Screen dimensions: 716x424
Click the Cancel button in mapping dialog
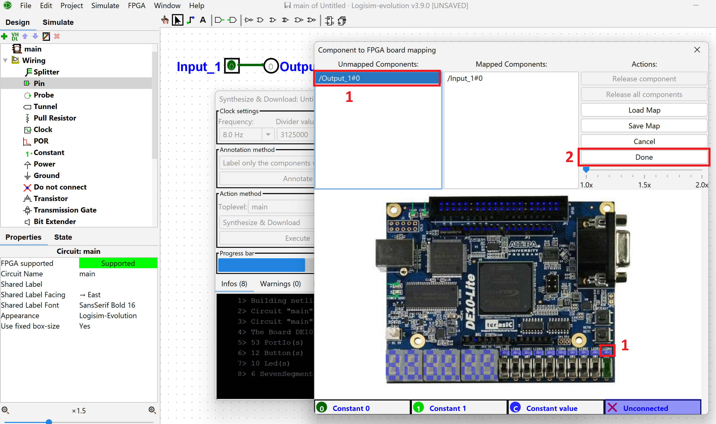[x=644, y=141]
